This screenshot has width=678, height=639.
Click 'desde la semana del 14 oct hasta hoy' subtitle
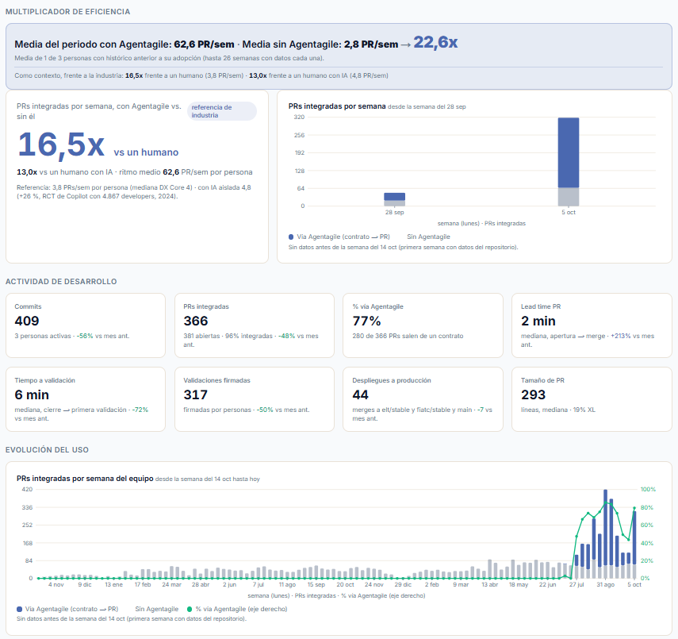tap(207, 479)
